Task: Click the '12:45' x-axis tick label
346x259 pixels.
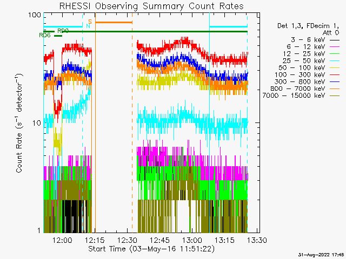Action: 160,240
